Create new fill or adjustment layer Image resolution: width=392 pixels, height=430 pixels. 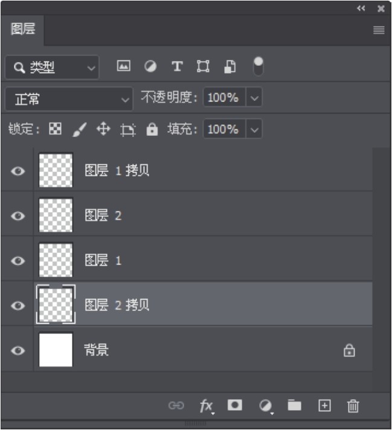[x=266, y=406]
